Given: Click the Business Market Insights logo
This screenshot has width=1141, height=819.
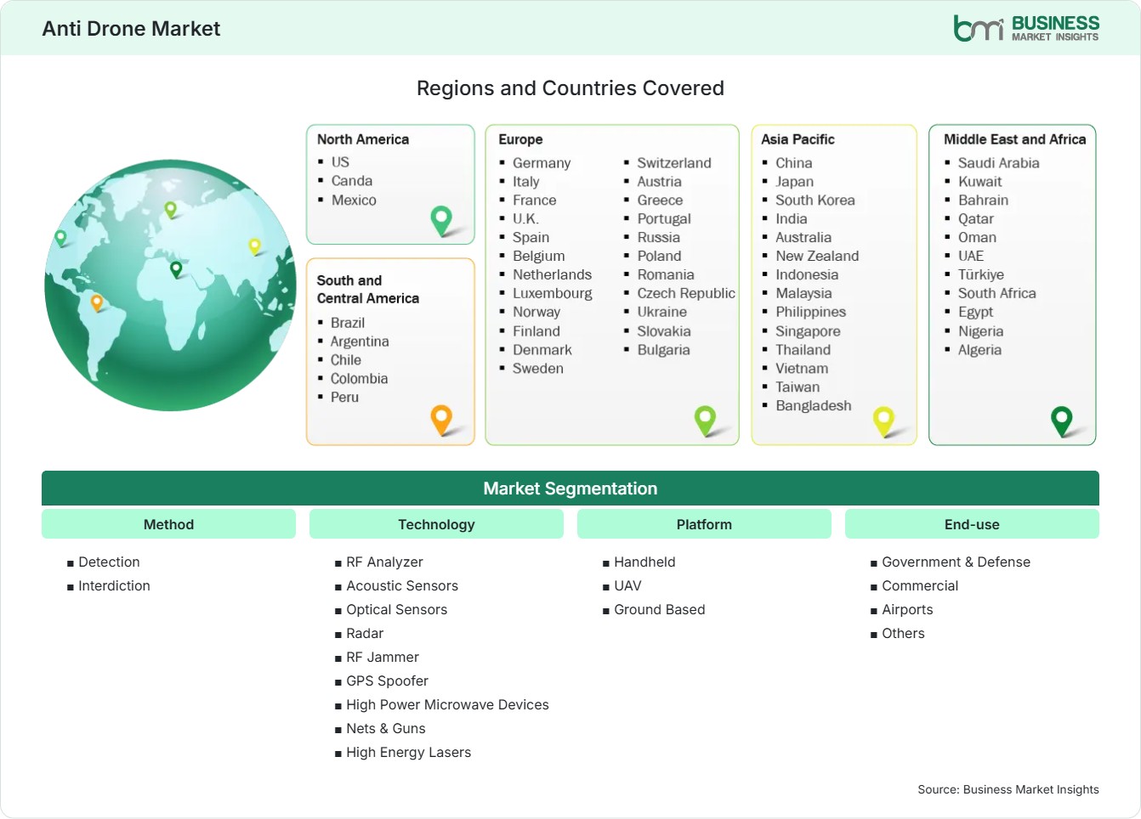Looking at the screenshot, I should pyautogui.click(x=1026, y=28).
